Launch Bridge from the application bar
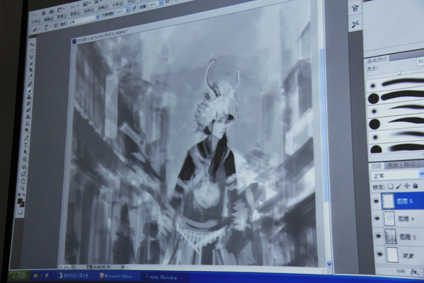Screen dimensions: 424x283 [x=43, y=13]
